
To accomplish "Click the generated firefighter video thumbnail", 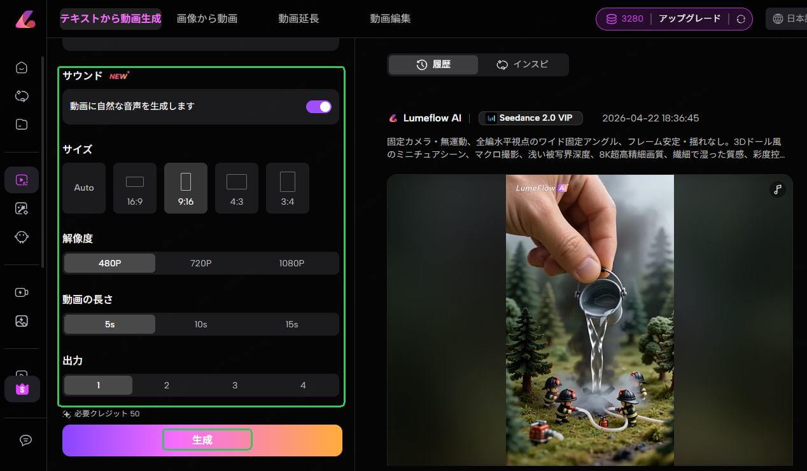I will [x=589, y=320].
